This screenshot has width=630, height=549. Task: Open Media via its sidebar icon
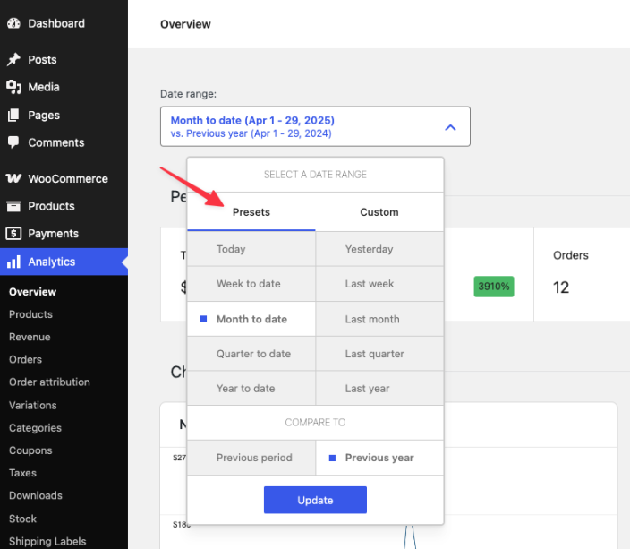click(x=13, y=87)
